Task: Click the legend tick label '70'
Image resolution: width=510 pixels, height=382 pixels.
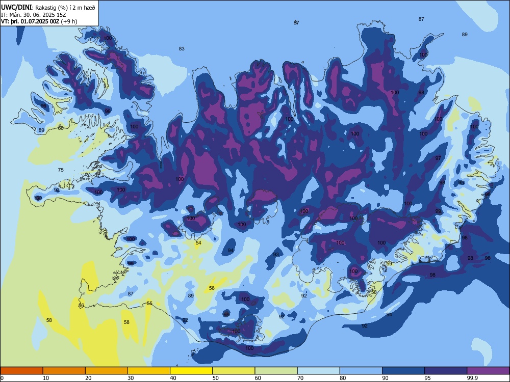Action: [300, 378]
